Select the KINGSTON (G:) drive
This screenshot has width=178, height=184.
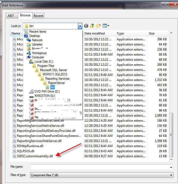click(45, 96)
